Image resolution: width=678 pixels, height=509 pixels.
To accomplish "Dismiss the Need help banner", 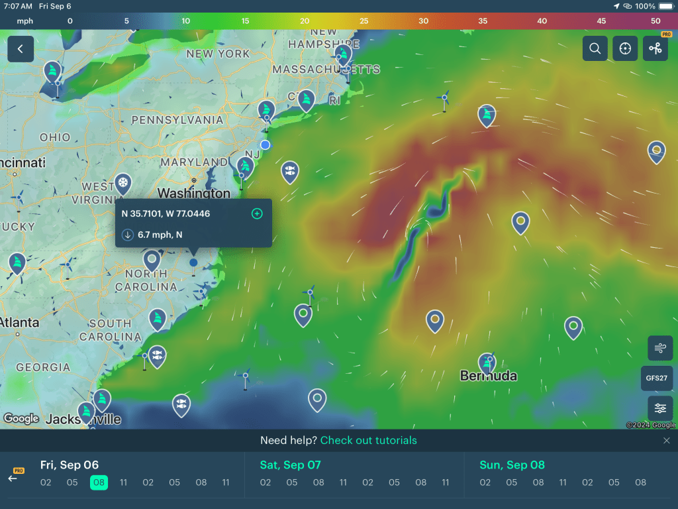I will point(666,441).
